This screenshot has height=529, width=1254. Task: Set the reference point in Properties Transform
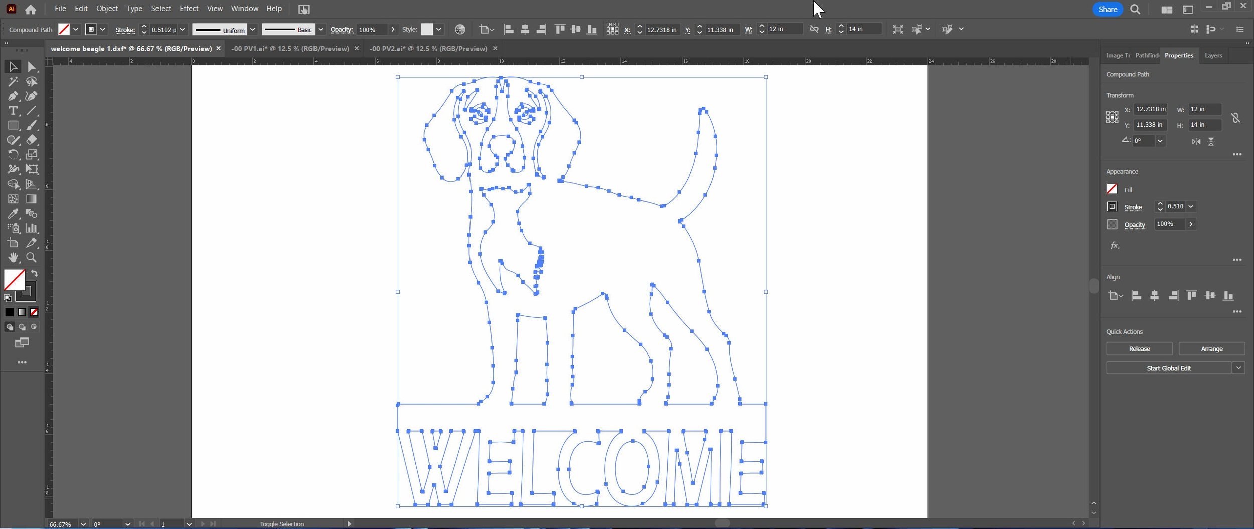click(x=1112, y=117)
